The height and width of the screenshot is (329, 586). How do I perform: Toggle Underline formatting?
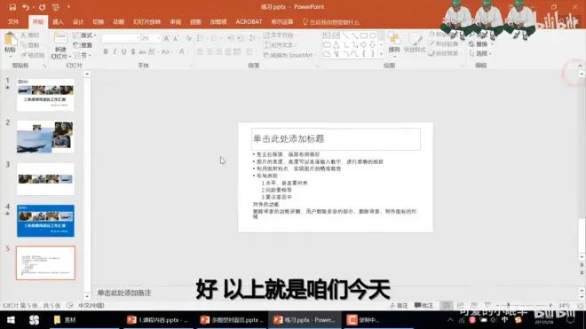coord(123,52)
